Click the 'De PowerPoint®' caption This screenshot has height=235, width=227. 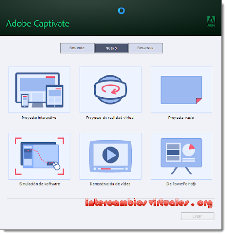(x=181, y=184)
